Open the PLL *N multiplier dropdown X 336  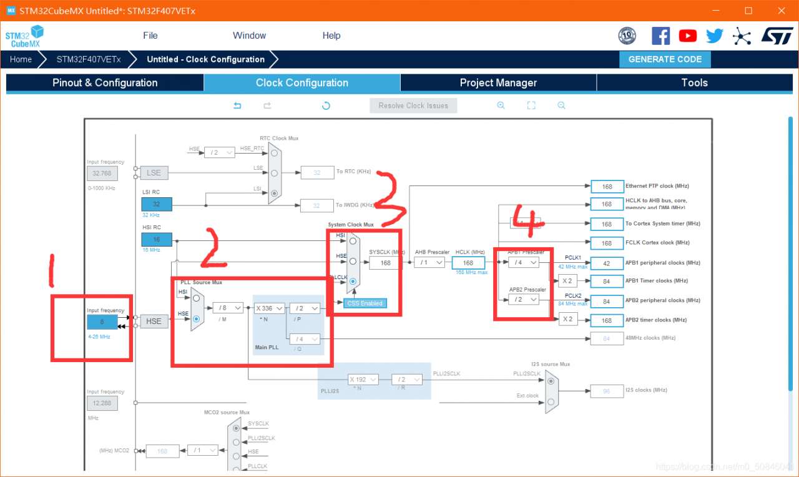[270, 308]
